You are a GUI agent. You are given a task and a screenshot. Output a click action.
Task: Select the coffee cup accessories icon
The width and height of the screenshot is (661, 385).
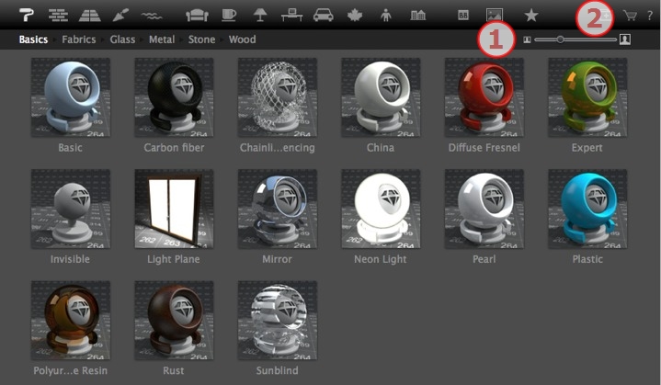click(x=229, y=15)
